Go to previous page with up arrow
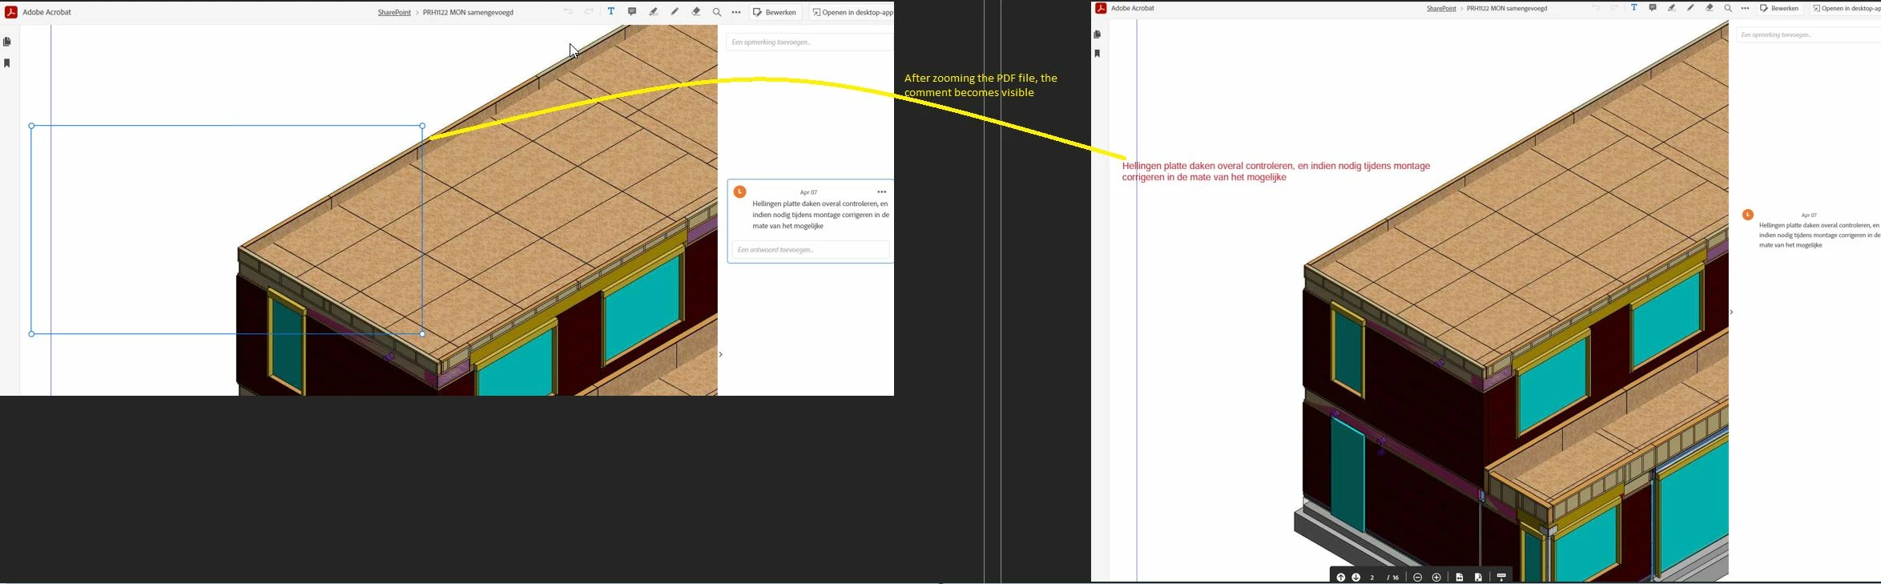1881x584 pixels. [1340, 578]
